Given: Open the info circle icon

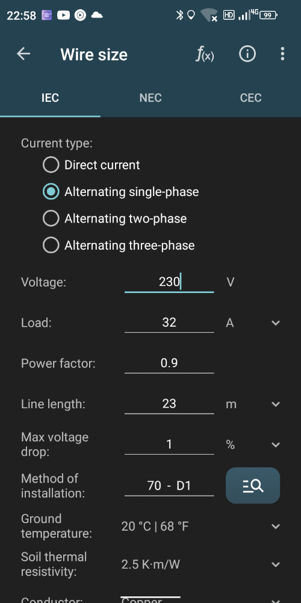Looking at the screenshot, I should 247,54.
